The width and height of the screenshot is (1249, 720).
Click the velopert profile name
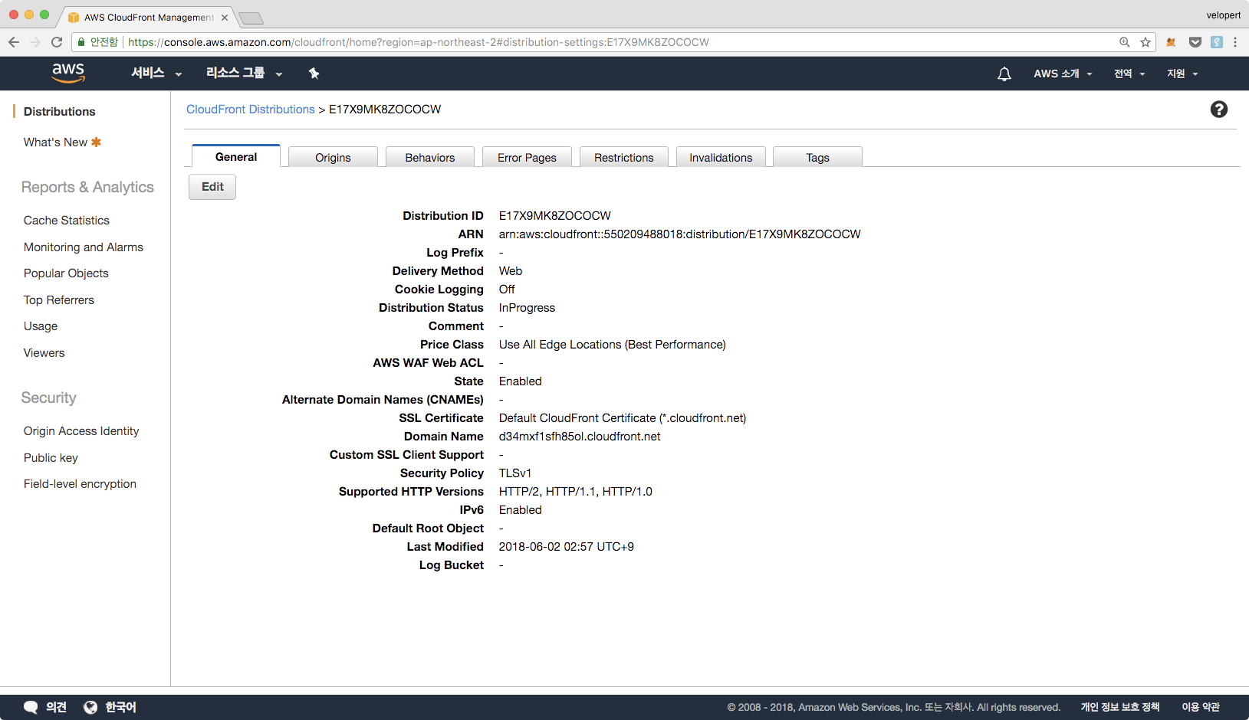(x=1224, y=15)
